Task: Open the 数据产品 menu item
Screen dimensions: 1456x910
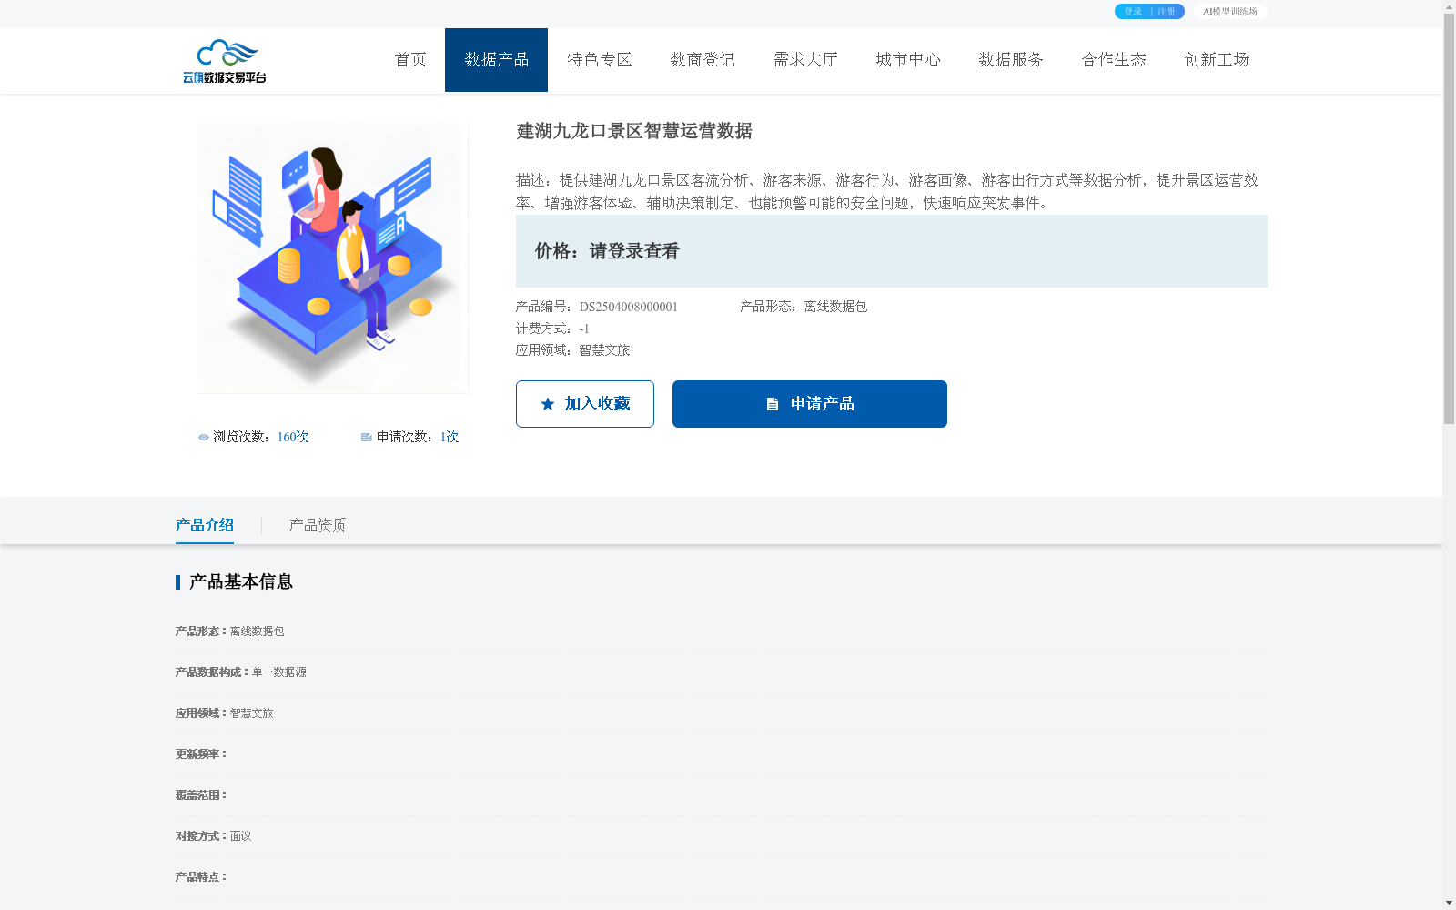Action: (x=496, y=59)
